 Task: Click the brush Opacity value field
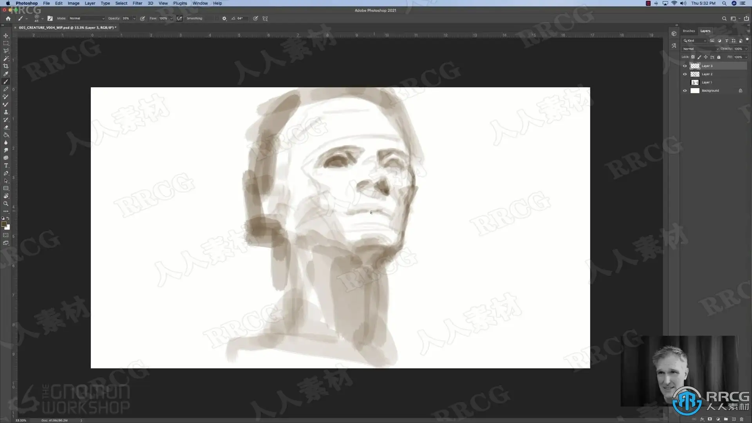126,18
